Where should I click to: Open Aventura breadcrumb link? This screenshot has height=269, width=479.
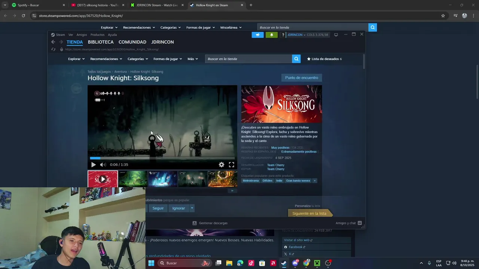120,72
